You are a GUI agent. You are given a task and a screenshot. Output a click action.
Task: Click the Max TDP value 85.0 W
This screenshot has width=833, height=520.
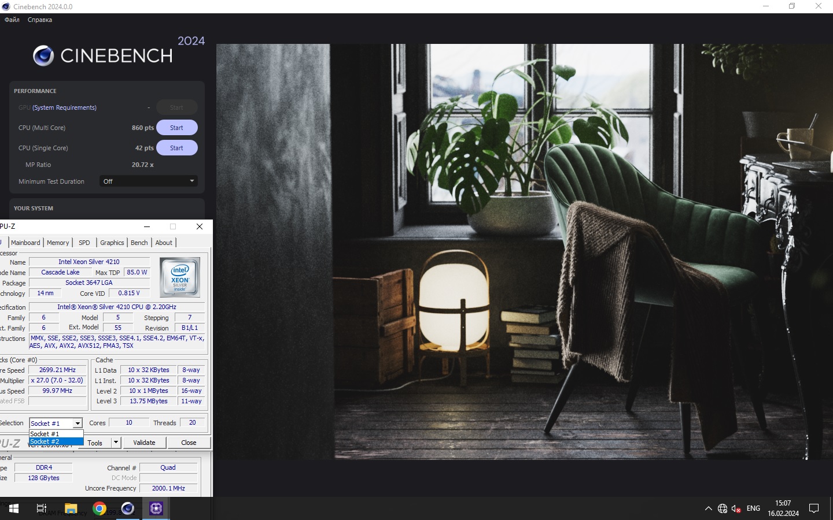coord(137,272)
